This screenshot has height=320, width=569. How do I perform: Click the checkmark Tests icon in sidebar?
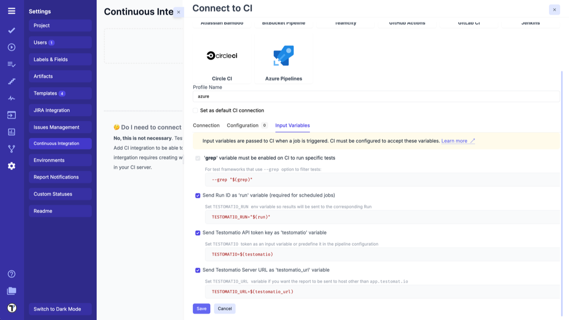click(12, 30)
